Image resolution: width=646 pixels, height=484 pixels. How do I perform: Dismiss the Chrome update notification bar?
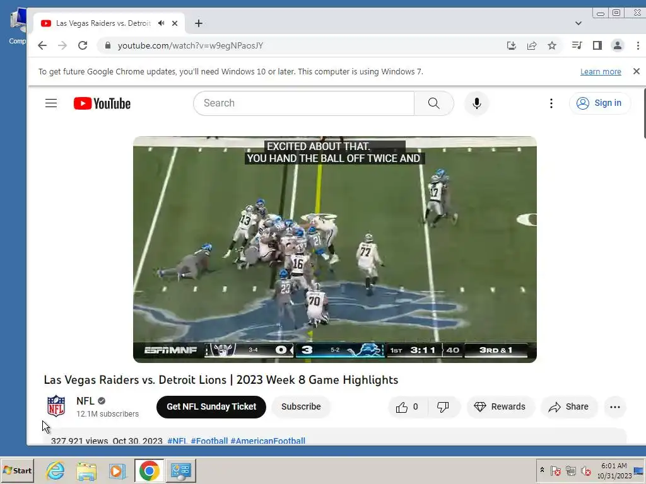tap(636, 72)
